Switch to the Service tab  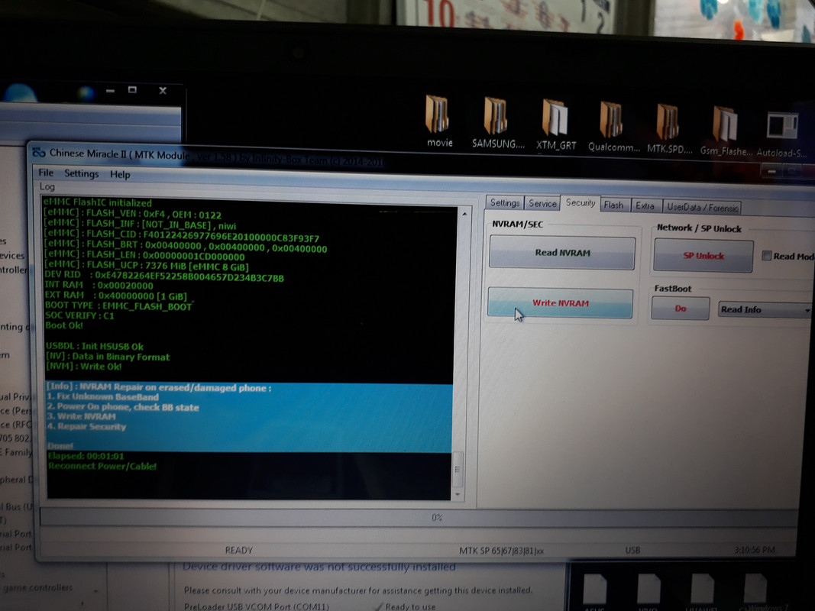click(x=542, y=204)
